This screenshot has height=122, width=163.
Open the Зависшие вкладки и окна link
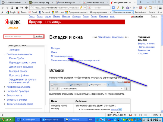(x=75, y=60)
